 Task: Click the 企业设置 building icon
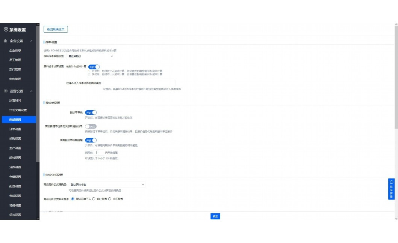point(6,41)
